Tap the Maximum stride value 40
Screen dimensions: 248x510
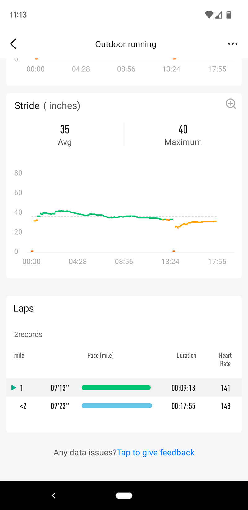coord(183,129)
